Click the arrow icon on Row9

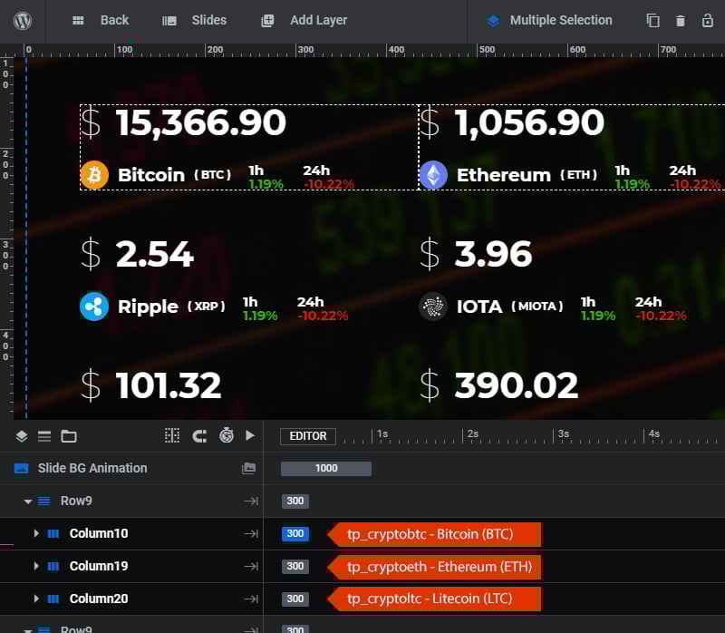(x=251, y=502)
